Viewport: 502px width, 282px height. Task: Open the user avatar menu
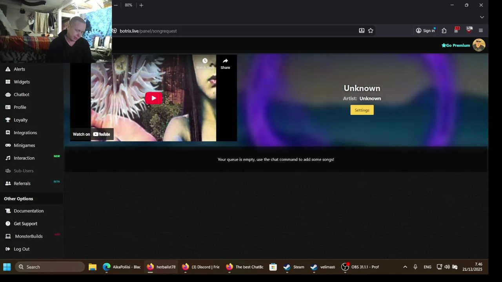479,45
